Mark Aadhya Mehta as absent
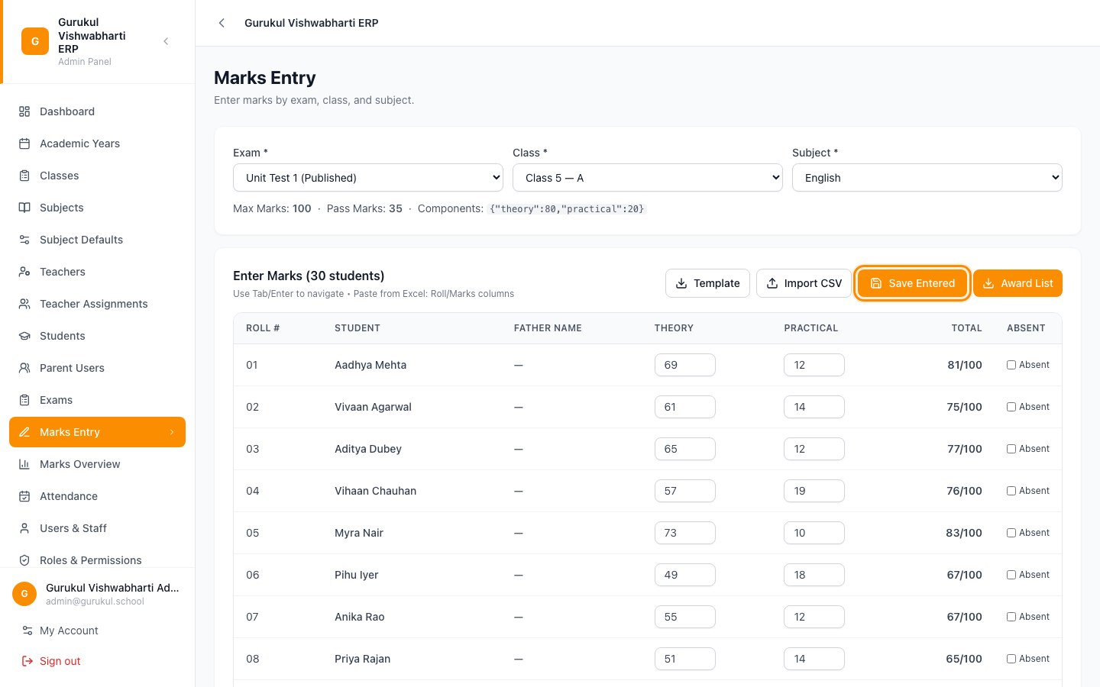This screenshot has width=1100, height=687. click(1011, 365)
